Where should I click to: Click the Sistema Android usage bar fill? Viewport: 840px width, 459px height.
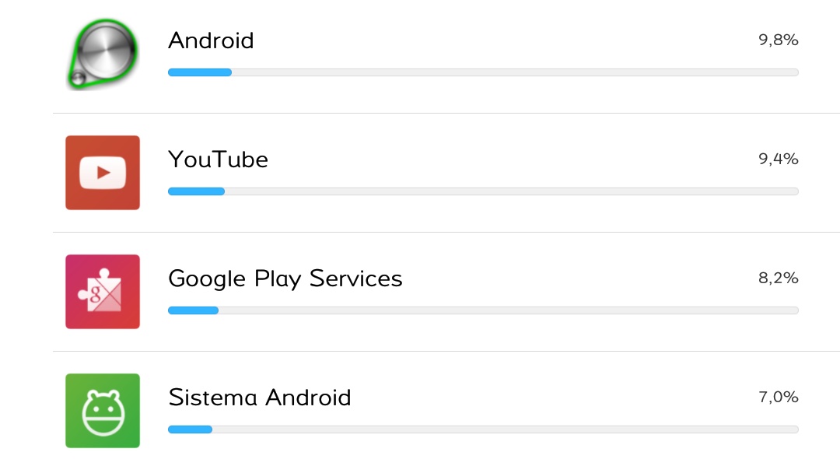point(191,429)
